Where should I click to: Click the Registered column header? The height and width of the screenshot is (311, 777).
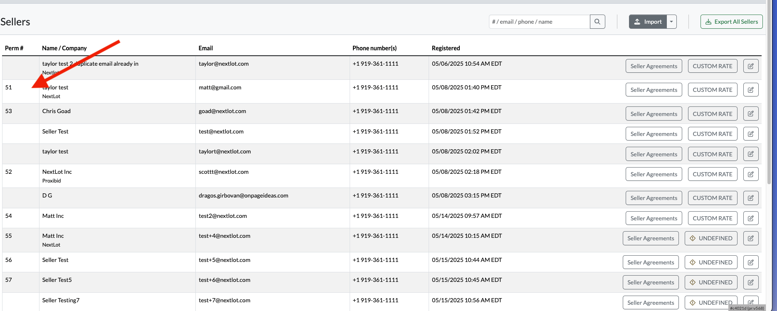coord(446,48)
